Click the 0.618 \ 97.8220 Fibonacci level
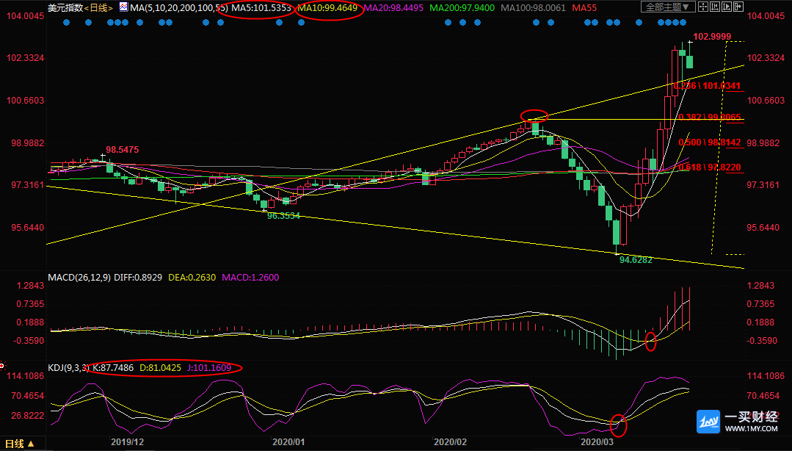This screenshot has height=451, width=792. (710, 167)
